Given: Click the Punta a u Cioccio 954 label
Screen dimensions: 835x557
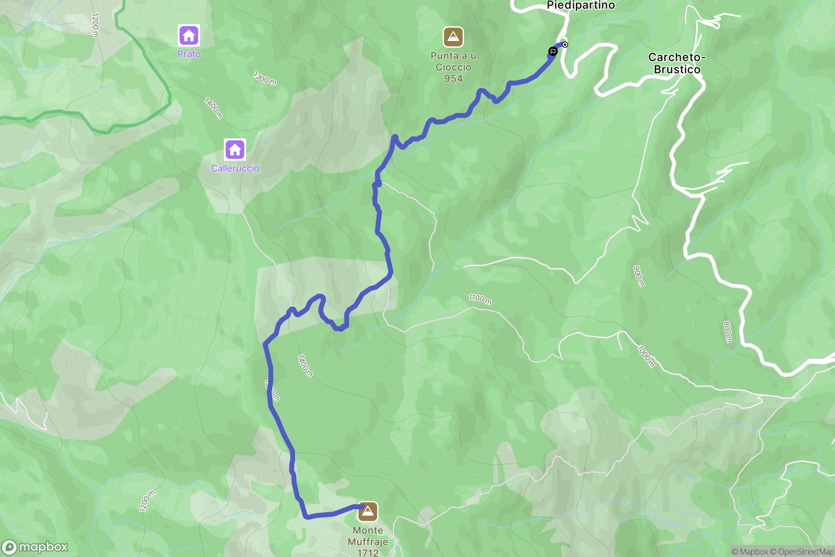Looking at the screenshot, I should [x=453, y=67].
